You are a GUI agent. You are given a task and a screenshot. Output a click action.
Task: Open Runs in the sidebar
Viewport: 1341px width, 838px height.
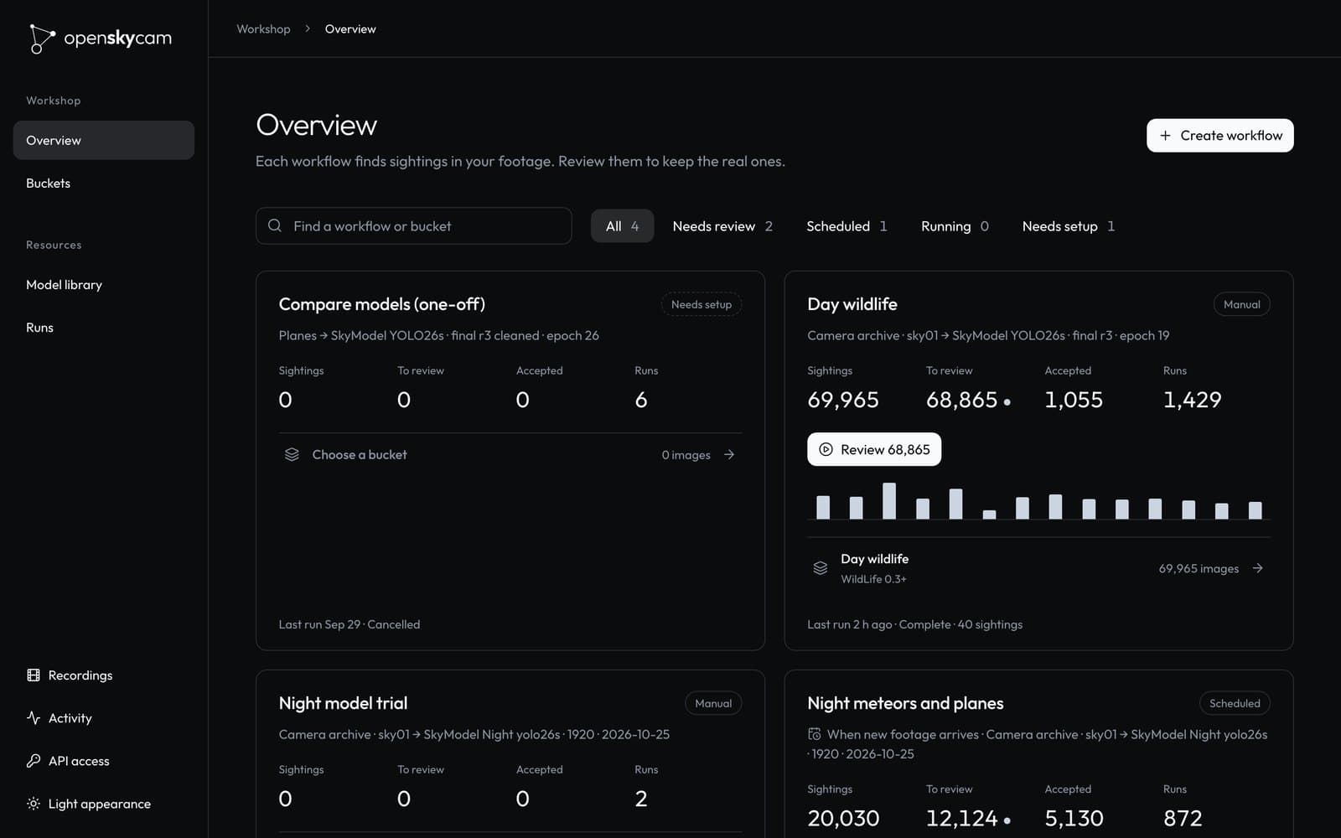coord(104,328)
